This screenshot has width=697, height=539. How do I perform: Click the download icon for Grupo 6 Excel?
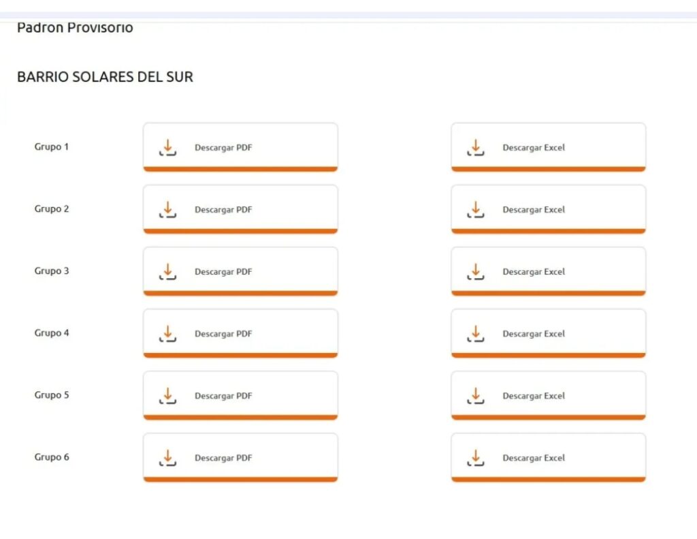pyautogui.click(x=476, y=457)
